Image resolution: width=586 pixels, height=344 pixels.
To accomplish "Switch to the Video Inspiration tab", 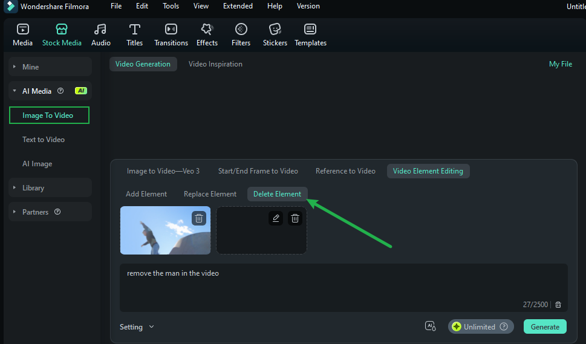I will click(x=215, y=64).
